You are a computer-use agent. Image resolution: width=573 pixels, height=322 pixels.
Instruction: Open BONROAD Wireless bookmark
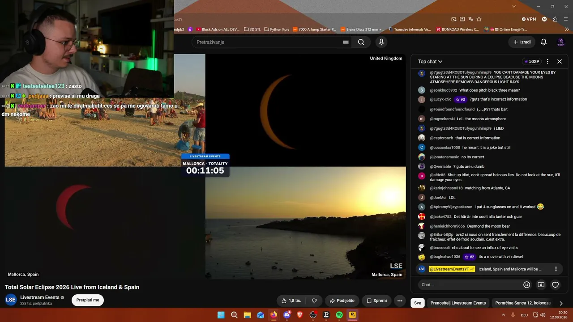coord(458,30)
